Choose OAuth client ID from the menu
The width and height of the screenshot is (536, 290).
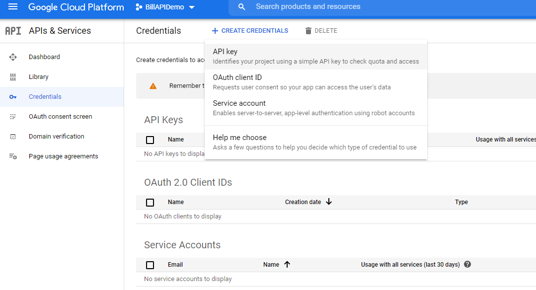point(316,82)
